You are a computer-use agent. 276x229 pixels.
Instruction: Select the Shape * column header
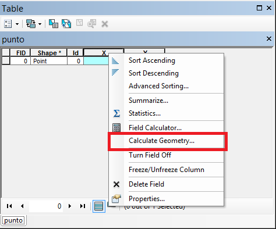pos(49,53)
